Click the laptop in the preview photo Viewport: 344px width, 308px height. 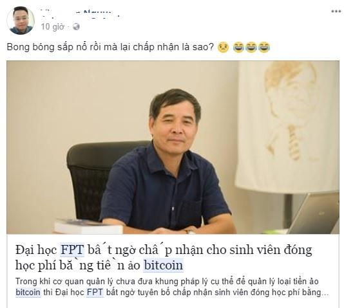(x=314, y=213)
